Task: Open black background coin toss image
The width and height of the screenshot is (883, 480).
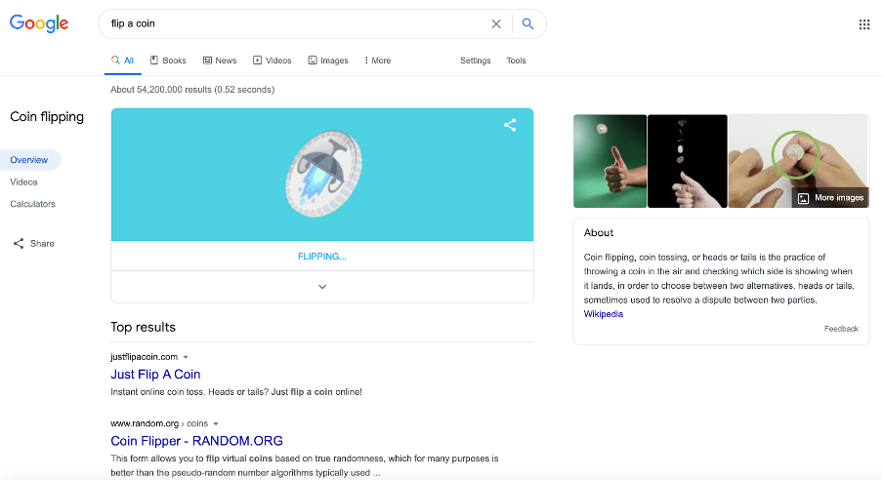Action: point(687,161)
